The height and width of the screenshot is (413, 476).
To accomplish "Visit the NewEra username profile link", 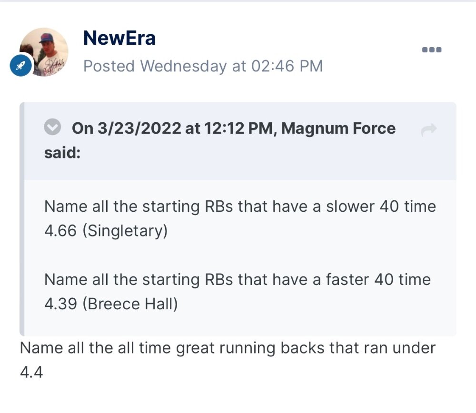I will pyautogui.click(x=119, y=38).
